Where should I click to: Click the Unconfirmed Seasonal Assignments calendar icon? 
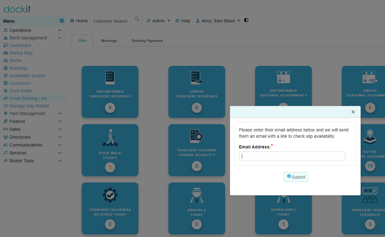pyautogui.click(x=283, y=77)
